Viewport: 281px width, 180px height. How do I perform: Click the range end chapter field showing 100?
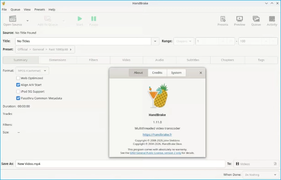[x=250, y=42]
